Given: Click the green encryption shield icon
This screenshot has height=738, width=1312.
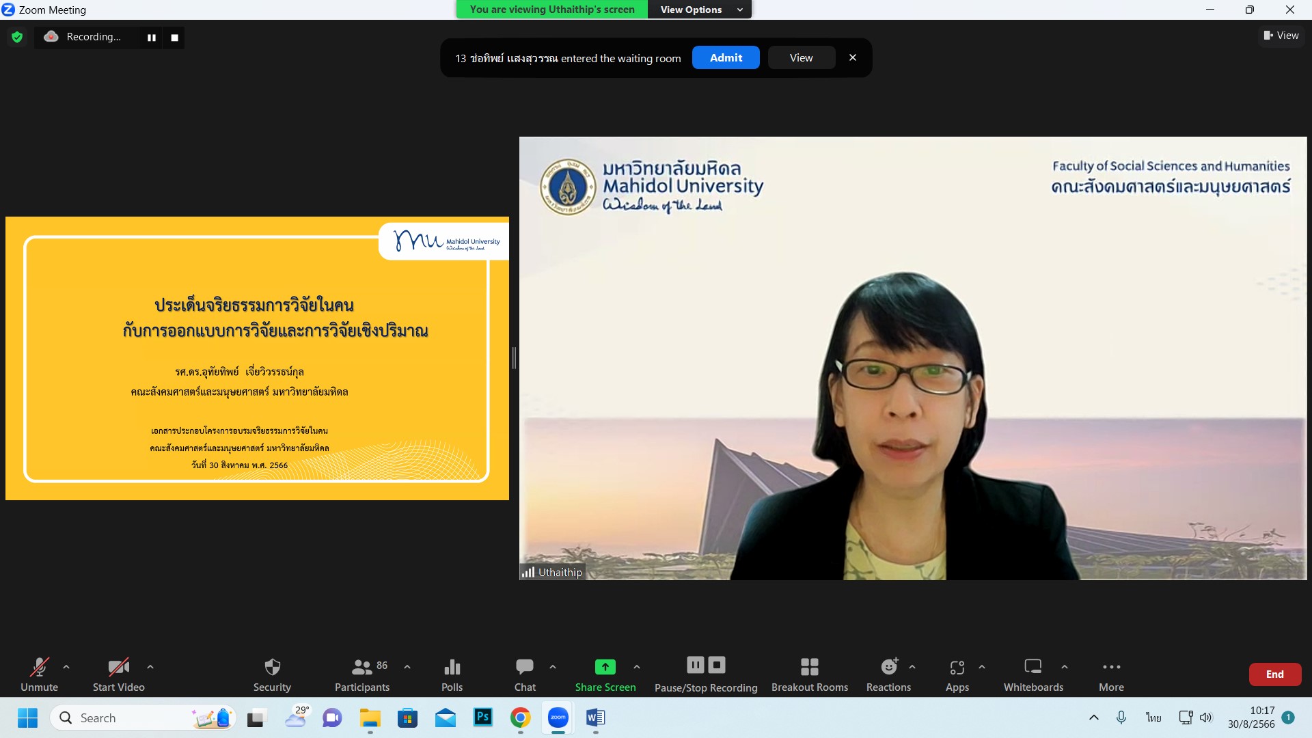Looking at the screenshot, I should click(17, 37).
